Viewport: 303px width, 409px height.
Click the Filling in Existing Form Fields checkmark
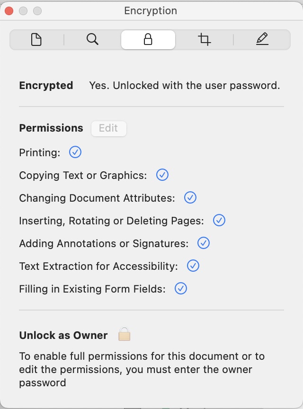click(x=180, y=288)
